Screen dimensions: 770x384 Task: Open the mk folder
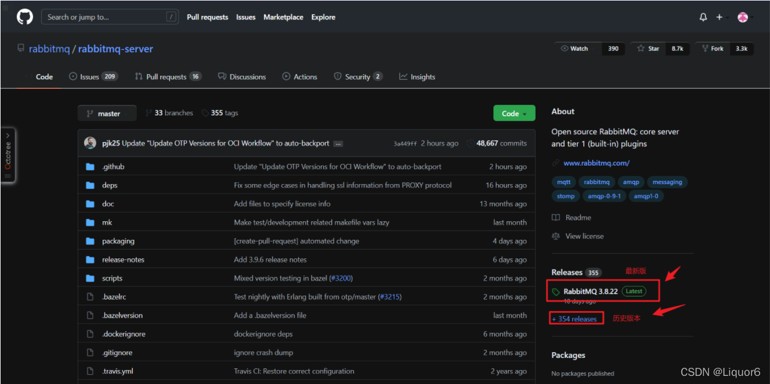[107, 222]
